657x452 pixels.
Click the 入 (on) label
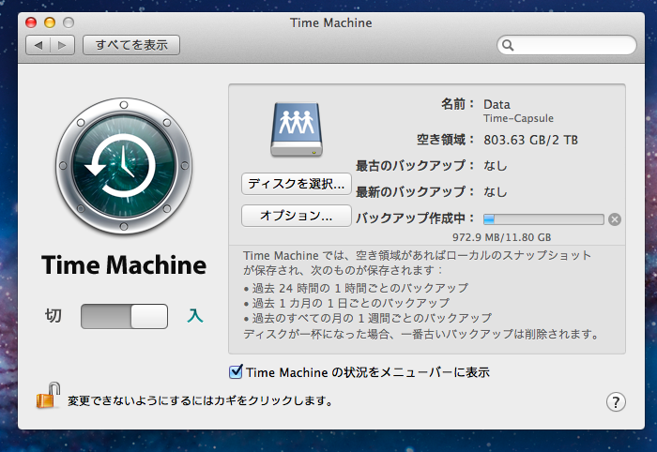(195, 316)
